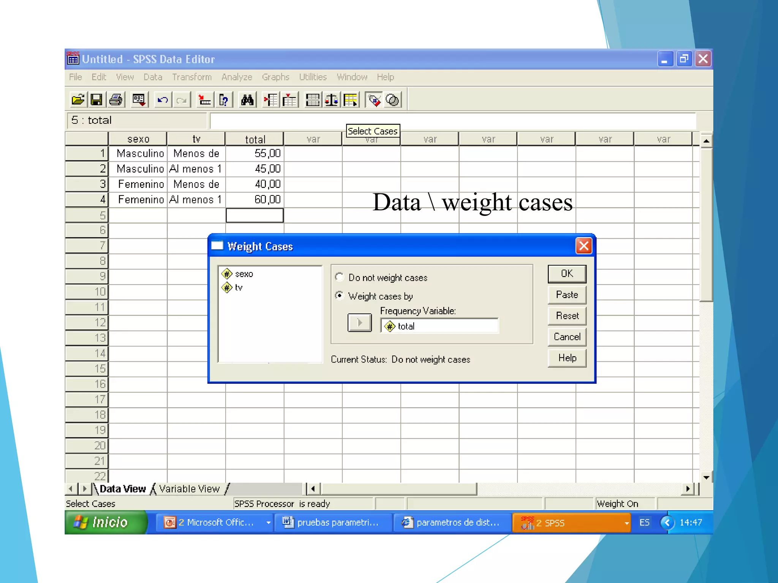Click the Variables info question-mark icon

click(x=224, y=100)
